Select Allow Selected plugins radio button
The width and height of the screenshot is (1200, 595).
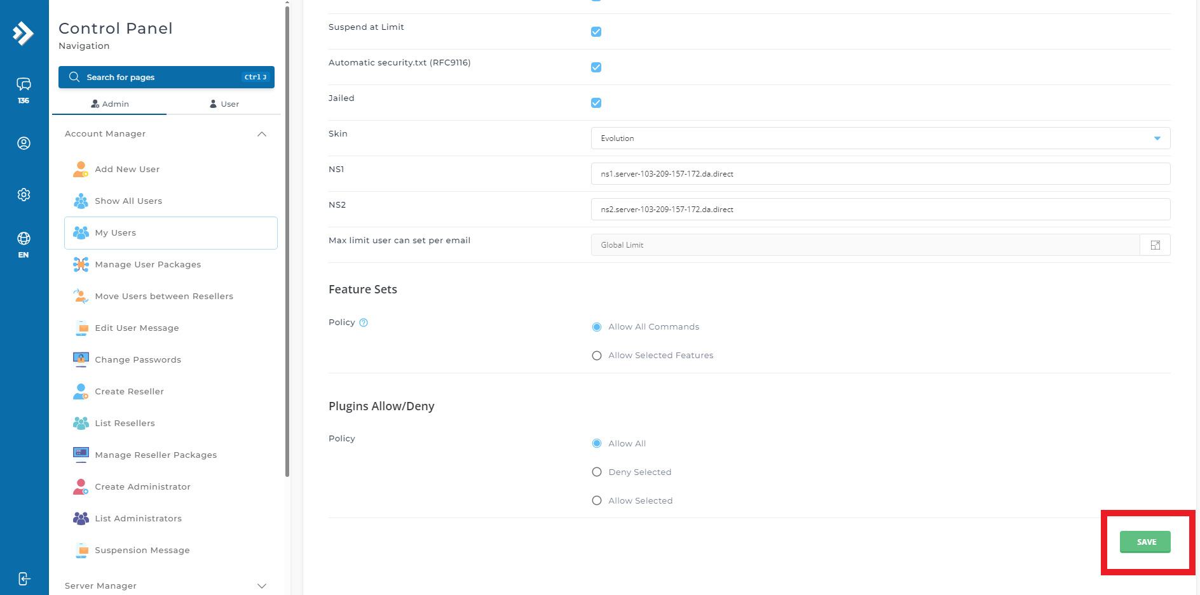click(x=597, y=500)
